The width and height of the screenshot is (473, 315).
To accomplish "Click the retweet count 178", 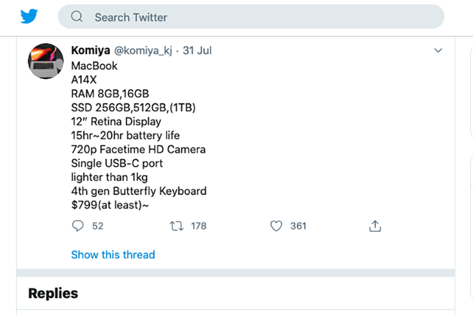I will 199,226.
